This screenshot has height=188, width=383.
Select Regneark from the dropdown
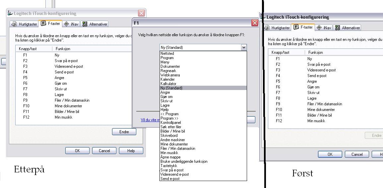pos(203,71)
